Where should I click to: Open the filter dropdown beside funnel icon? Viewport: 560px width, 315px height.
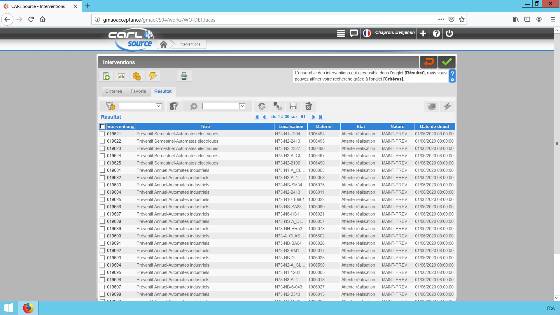point(158,106)
